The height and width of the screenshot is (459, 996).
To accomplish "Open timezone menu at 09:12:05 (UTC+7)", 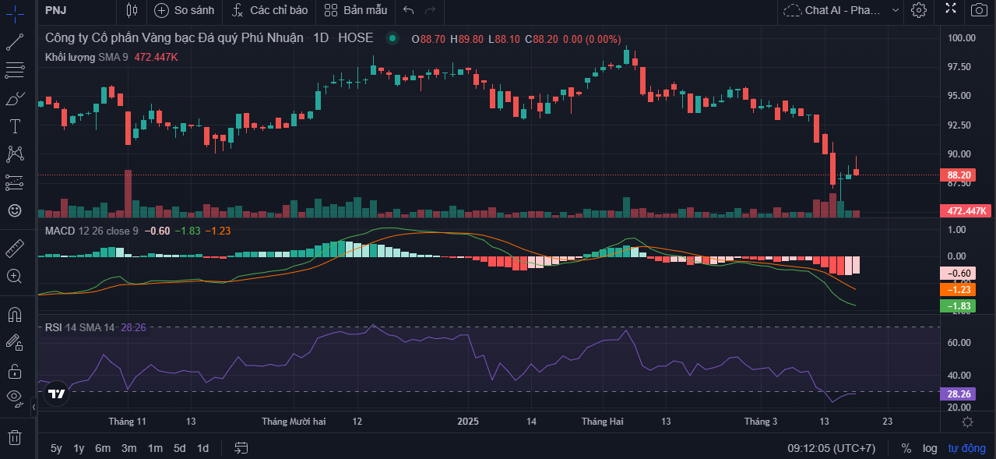I will tap(831, 448).
